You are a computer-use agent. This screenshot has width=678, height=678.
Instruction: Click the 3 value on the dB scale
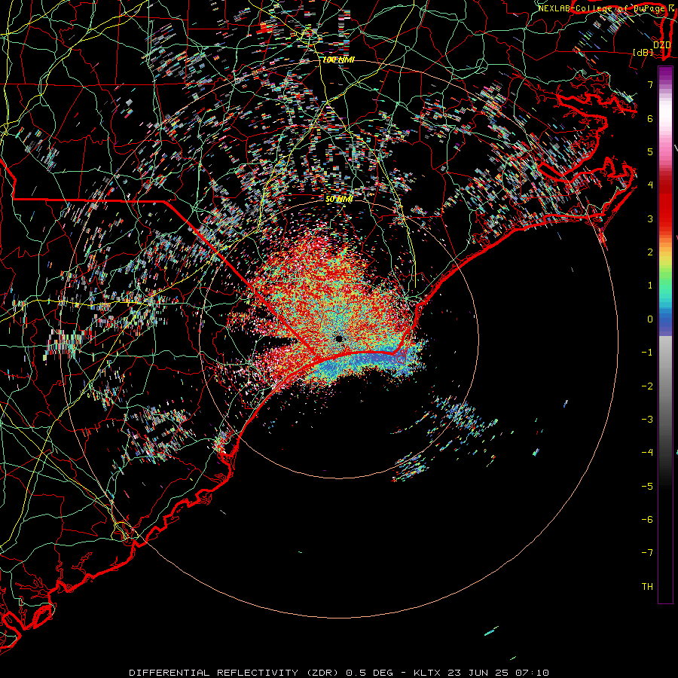tap(650, 218)
